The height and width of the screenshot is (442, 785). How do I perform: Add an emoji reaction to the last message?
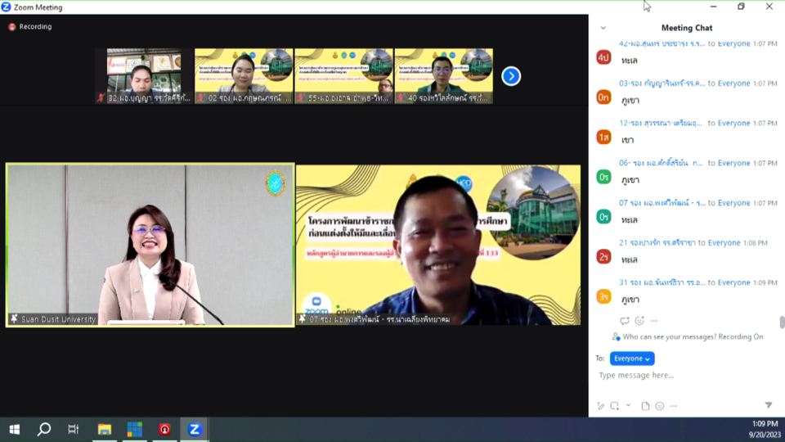click(639, 321)
